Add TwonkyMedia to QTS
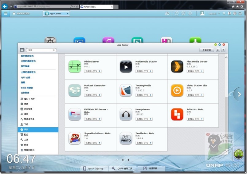247x174 pixels. [144, 95]
